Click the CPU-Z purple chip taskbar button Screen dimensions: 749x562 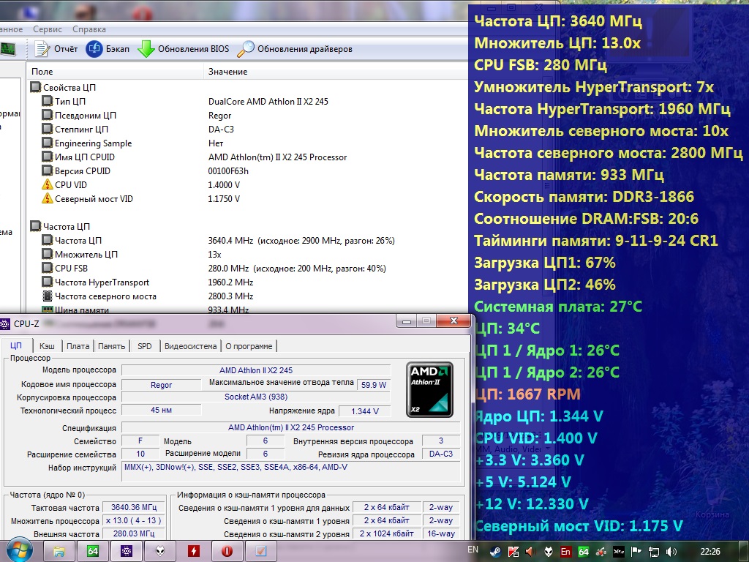127,551
